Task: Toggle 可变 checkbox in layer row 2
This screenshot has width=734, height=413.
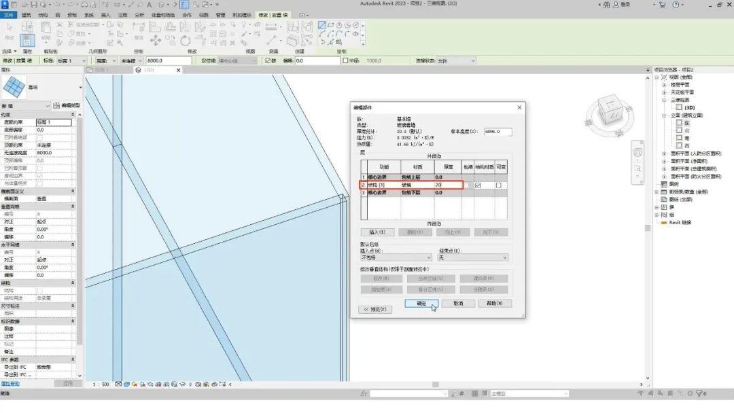Action: 499,185
